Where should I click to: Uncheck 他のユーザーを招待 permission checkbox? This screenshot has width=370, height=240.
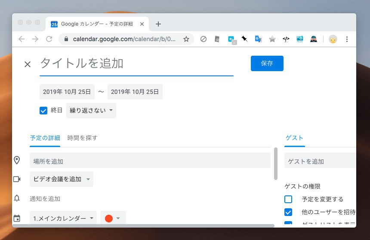click(288, 212)
